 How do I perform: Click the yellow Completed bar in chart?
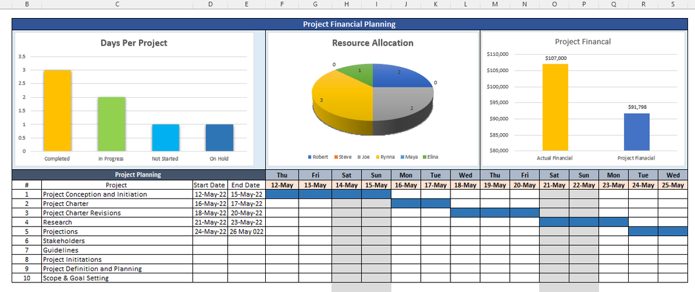[57, 110]
